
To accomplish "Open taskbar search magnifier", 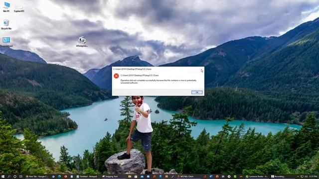I will (x=9, y=177).
